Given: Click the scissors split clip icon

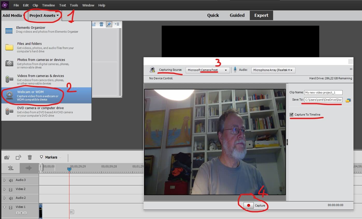Looking at the screenshot, I should [72, 212].
